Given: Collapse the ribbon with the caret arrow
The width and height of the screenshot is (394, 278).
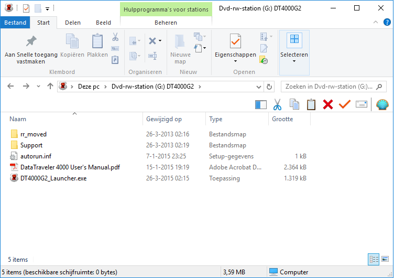Looking at the screenshot, I should (x=376, y=22).
